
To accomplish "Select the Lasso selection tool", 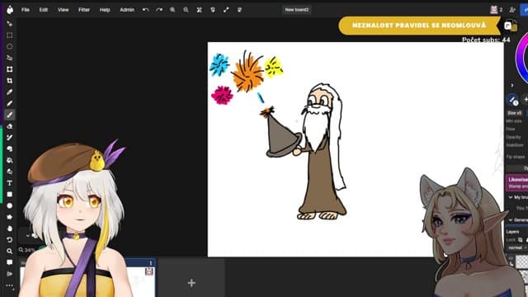I will click(10, 58).
